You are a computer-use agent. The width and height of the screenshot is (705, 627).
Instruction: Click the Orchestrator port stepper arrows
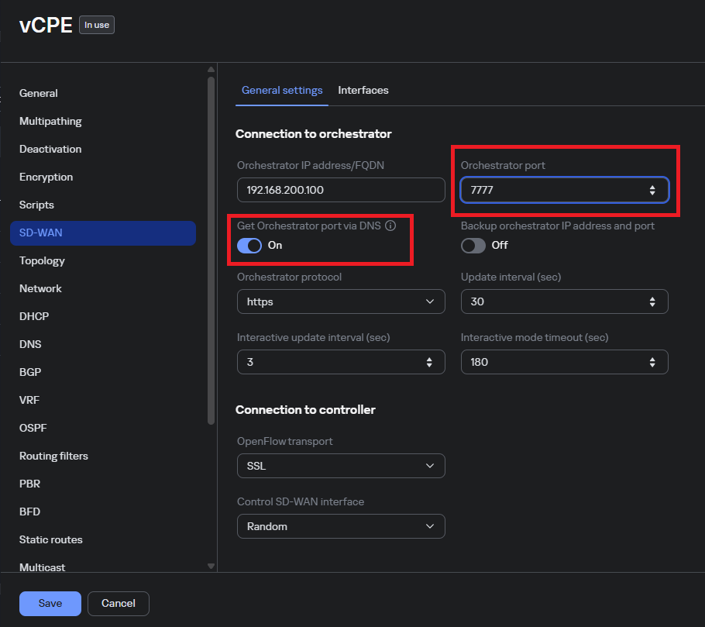pyautogui.click(x=652, y=191)
